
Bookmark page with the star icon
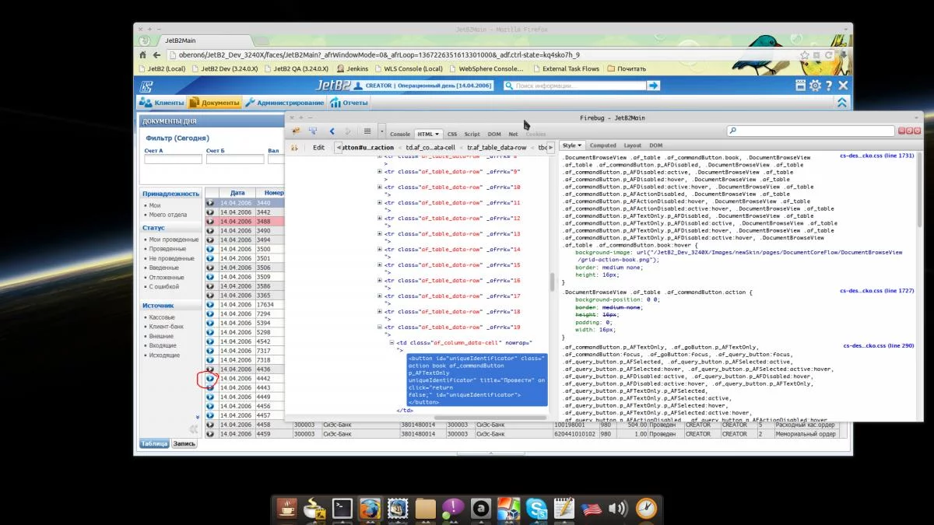pos(805,55)
